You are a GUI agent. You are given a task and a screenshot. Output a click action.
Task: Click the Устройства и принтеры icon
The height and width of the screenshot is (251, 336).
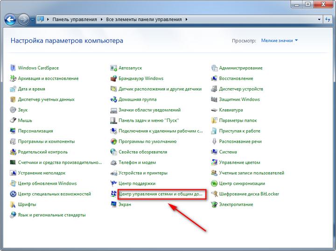pos(113,173)
